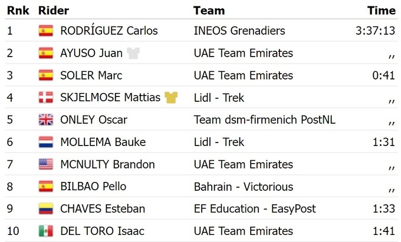Open rider RODRÍGUEZ Carlos profile
Viewport: 401px width, 242px height.
pyautogui.click(x=109, y=31)
